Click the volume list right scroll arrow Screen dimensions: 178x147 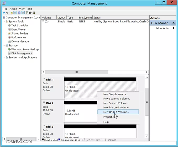(146, 72)
